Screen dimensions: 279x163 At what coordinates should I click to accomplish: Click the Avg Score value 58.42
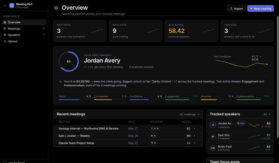tap(177, 31)
